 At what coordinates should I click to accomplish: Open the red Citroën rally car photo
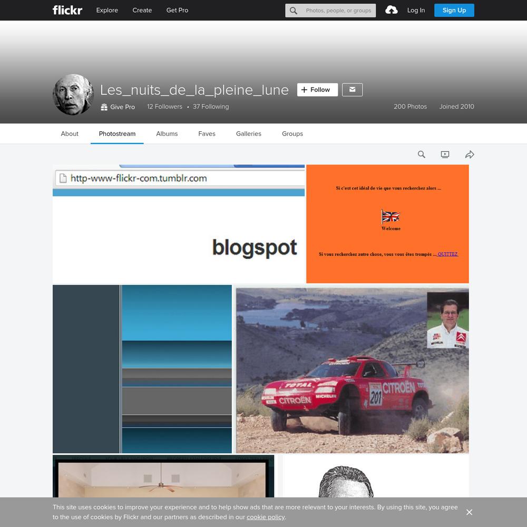(x=351, y=369)
